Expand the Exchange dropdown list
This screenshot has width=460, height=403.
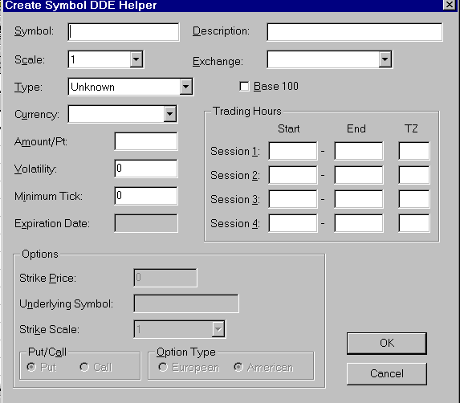tap(385, 59)
